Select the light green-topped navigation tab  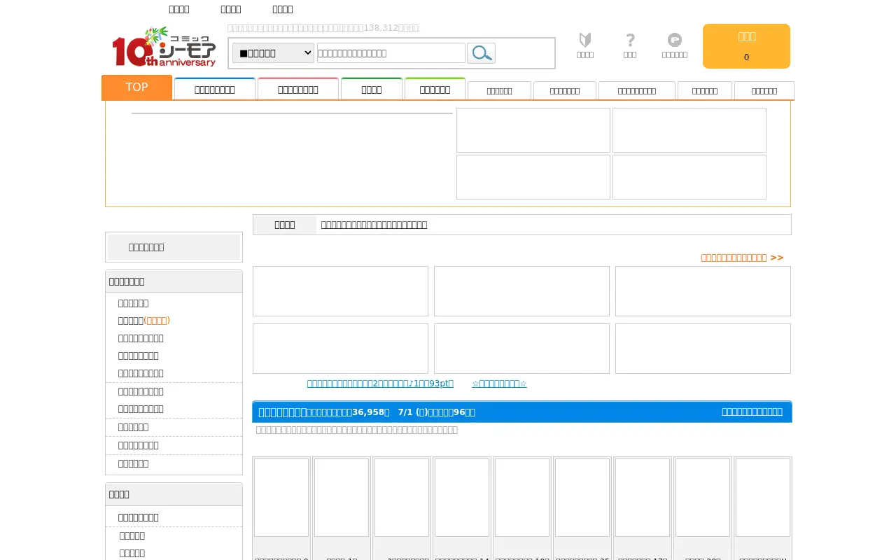tap(435, 89)
